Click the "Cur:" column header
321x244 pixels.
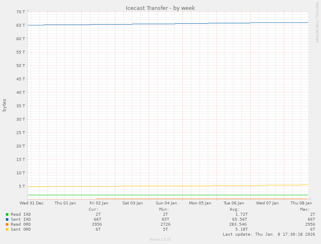click(94, 209)
